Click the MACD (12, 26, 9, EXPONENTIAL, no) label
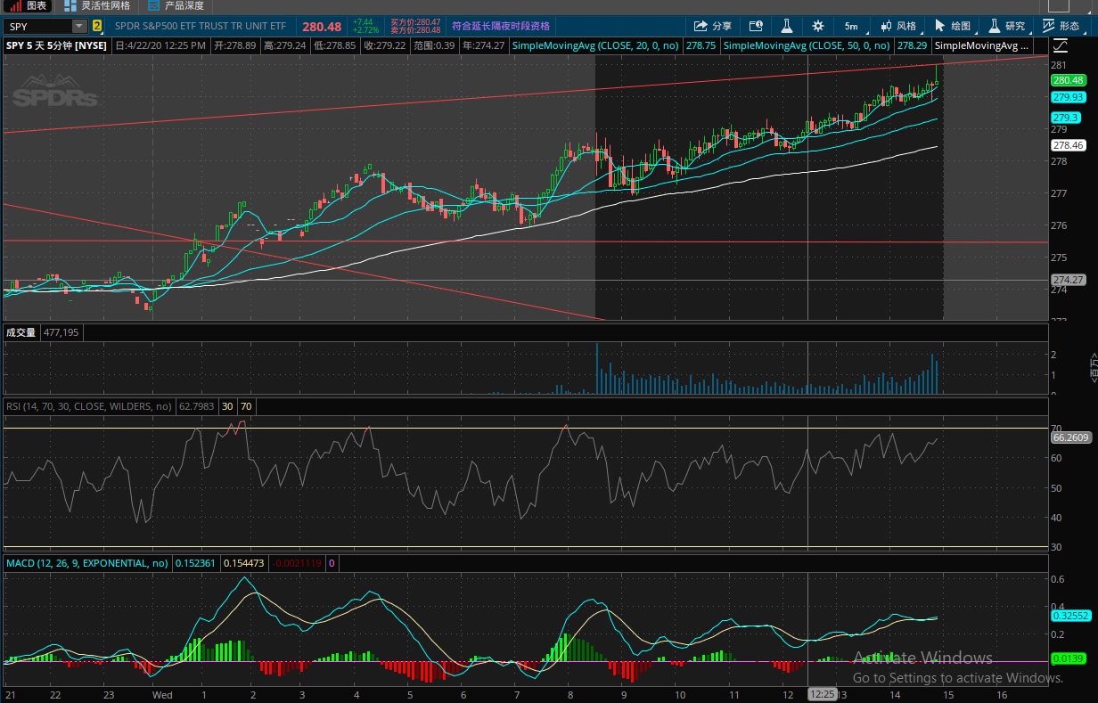The width and height of the screenshot is (1098, 703). [87, 563]
